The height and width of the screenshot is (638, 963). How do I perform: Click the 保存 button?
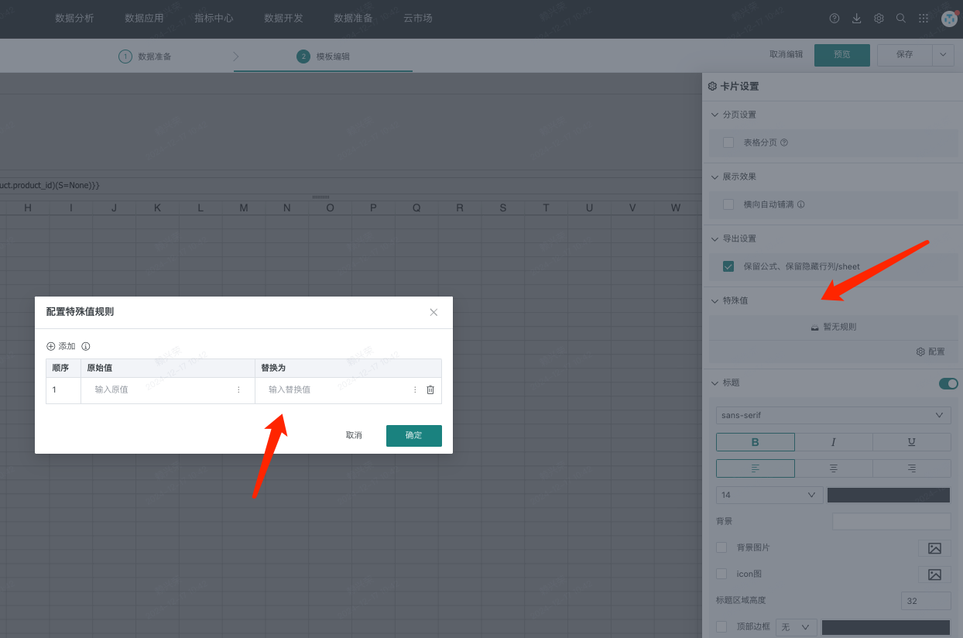tap(905, 54)
